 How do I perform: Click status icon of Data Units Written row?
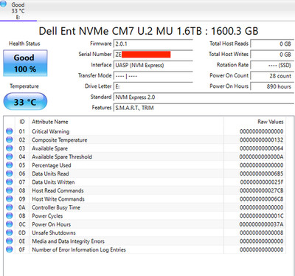pyautogui.click(x=10, y=182)
